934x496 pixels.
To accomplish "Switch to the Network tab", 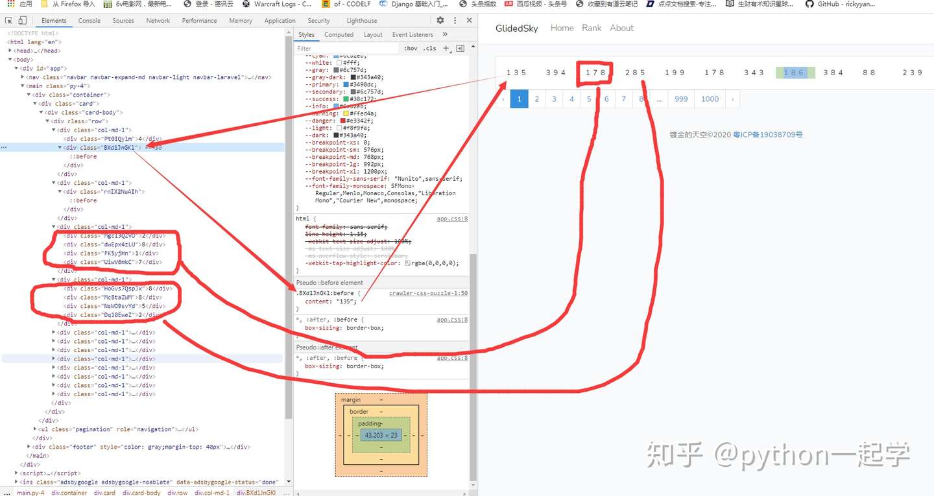I will coord(158,21).
